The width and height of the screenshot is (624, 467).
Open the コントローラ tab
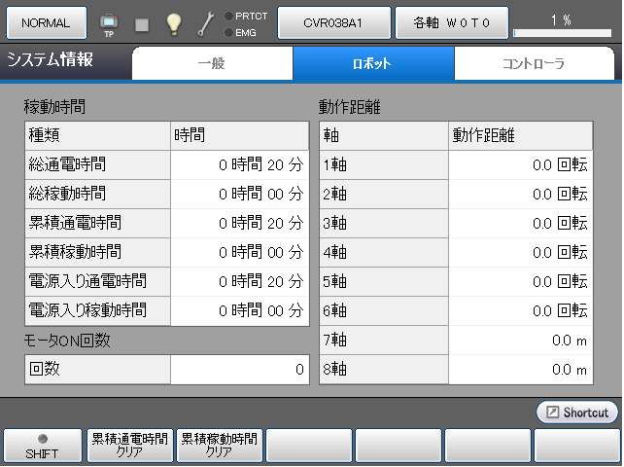(534, 64)
